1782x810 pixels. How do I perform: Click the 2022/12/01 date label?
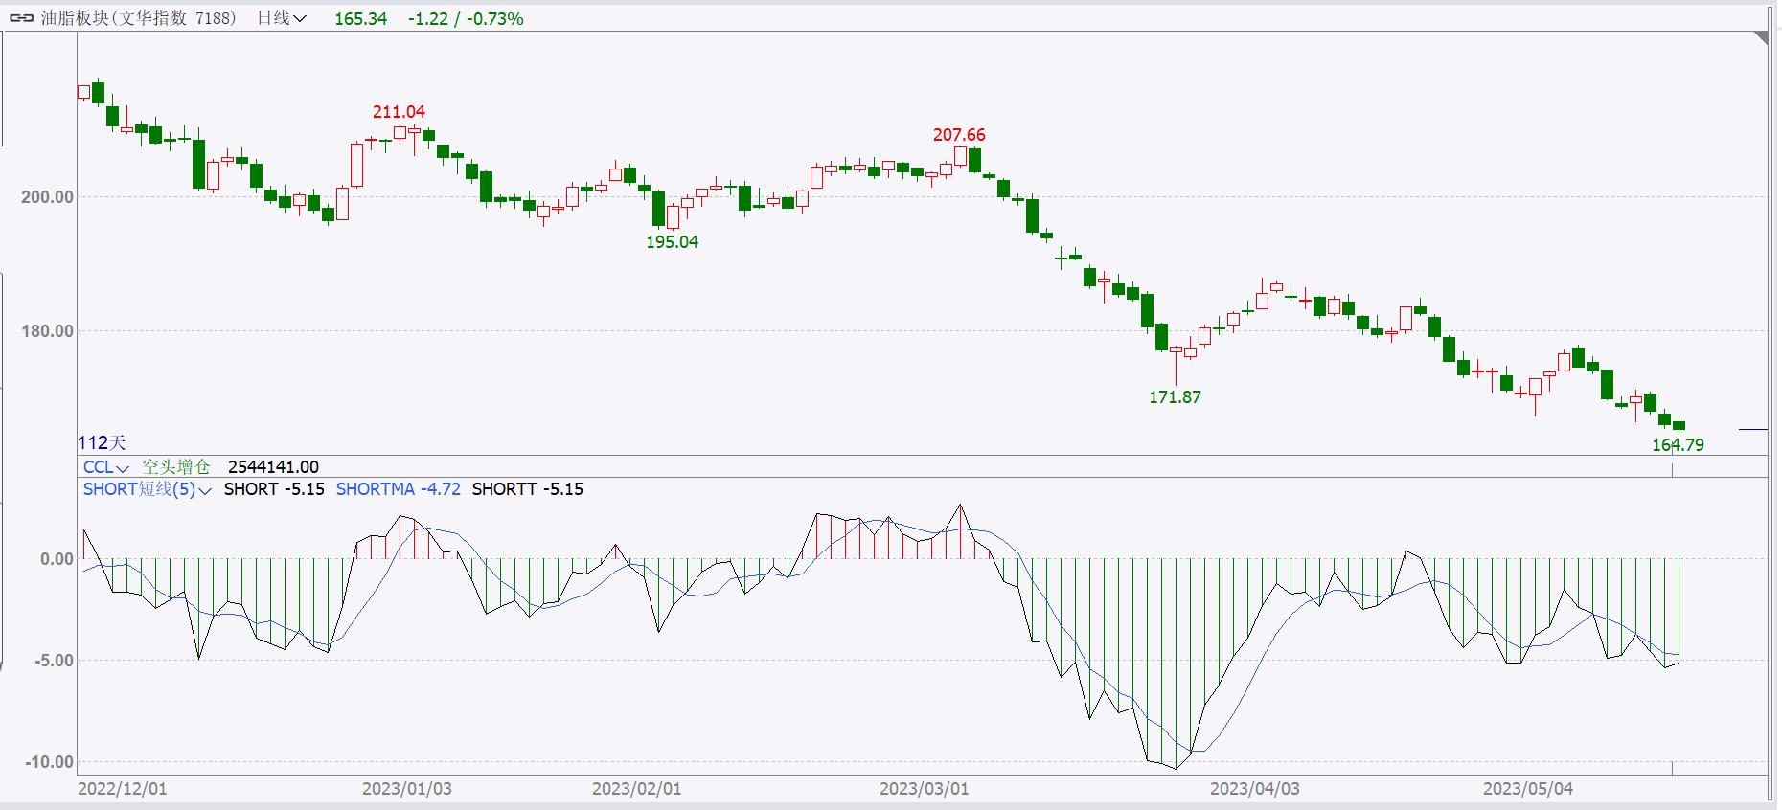pos(123,789)
